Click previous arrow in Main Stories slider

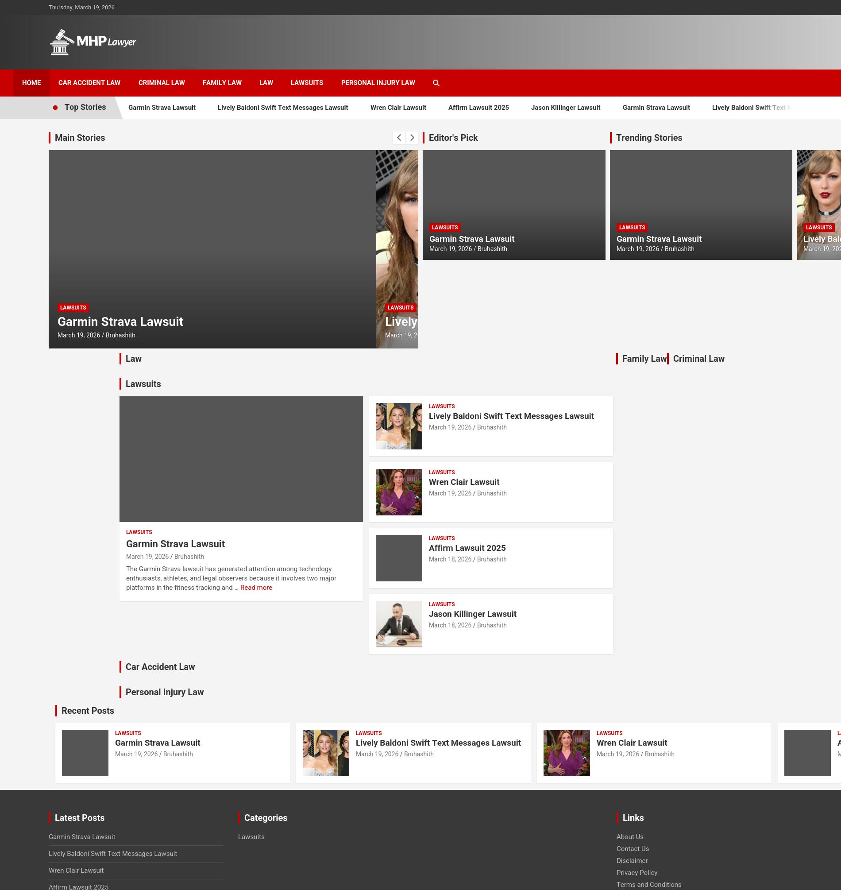[x=398, y=138]
